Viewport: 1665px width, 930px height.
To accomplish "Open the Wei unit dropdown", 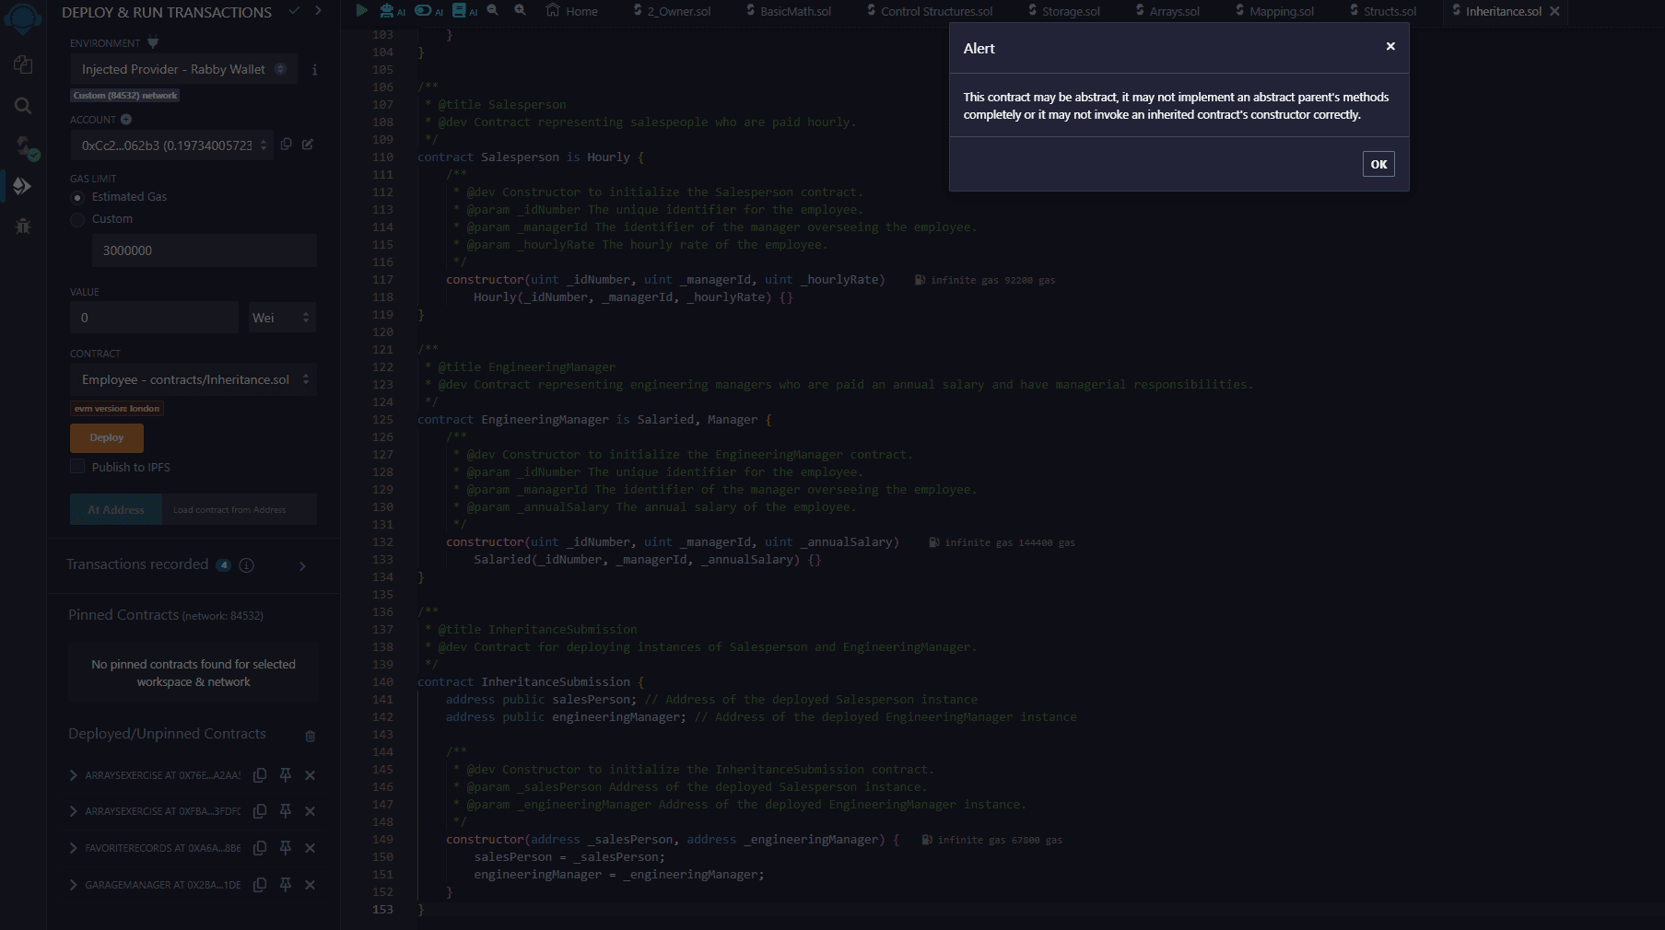I will tap(283, 318).
